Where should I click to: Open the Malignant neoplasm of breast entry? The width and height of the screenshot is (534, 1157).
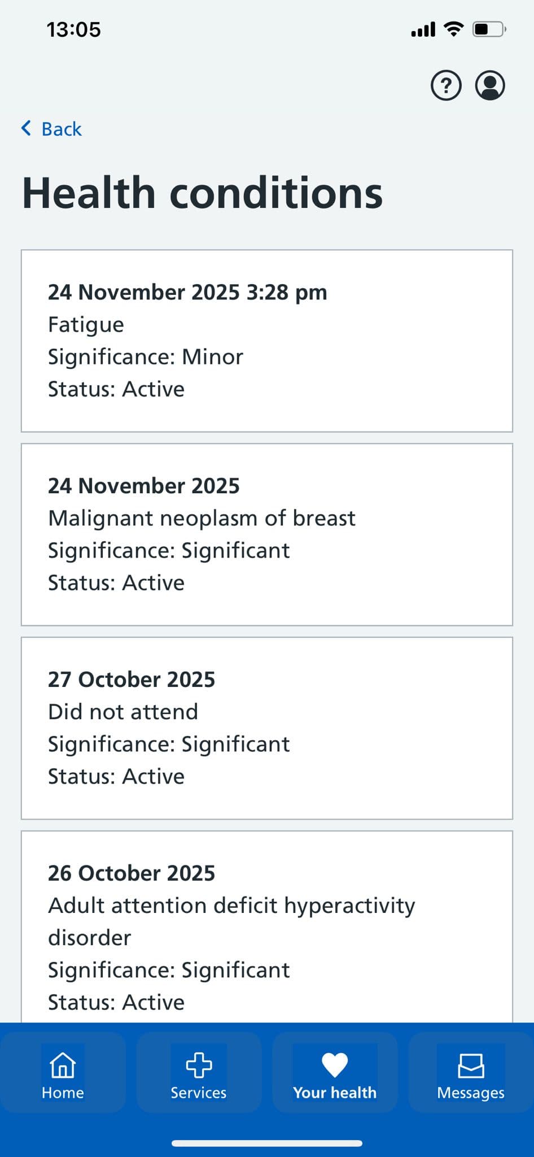pyautogui.click(x=267, y=534)
